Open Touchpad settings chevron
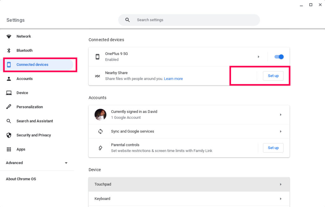Image resolution: width=325 pixels, height=207 pixels. tap(281, 184)
